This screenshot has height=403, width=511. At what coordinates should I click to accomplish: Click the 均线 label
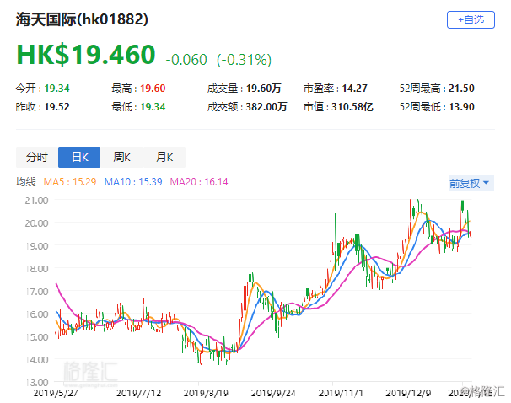click(x=26, y=182)
